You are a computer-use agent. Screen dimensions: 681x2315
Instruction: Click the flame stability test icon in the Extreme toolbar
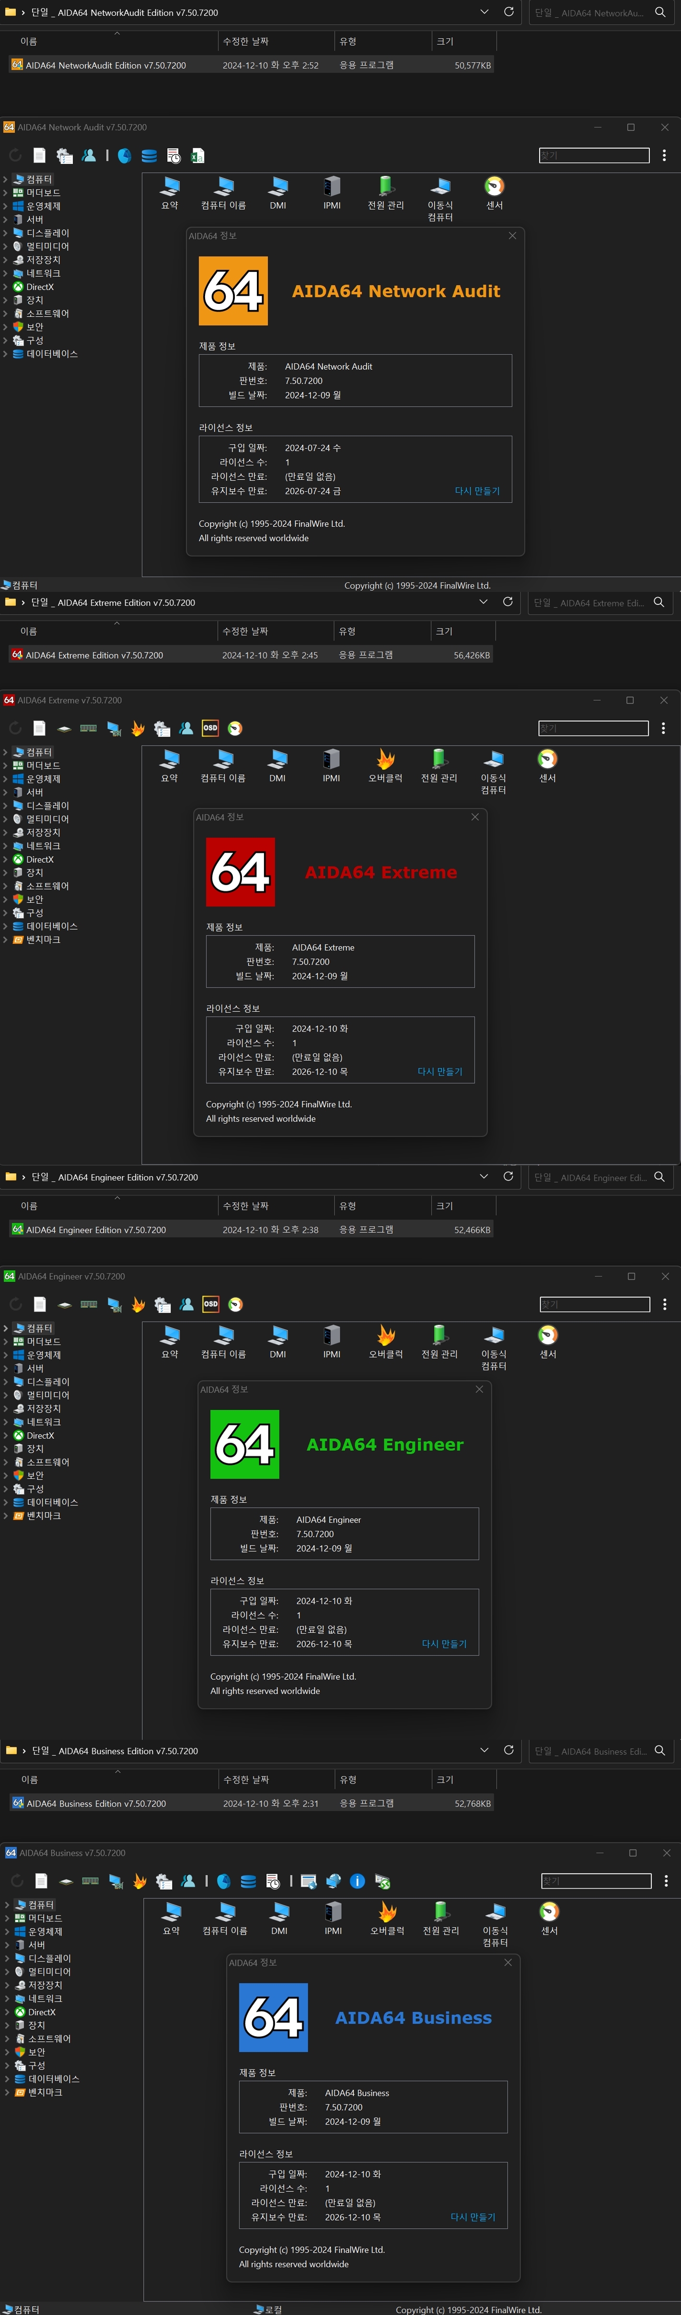[138, 728]
